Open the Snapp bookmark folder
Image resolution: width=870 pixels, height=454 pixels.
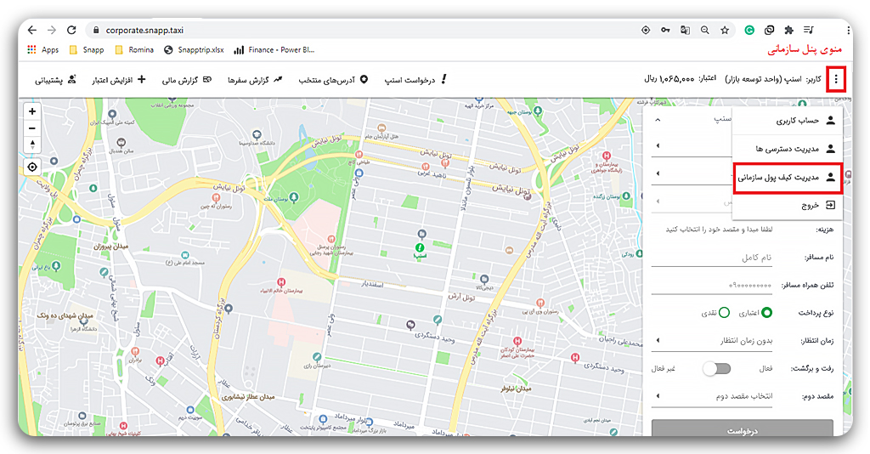coord(87,50)
